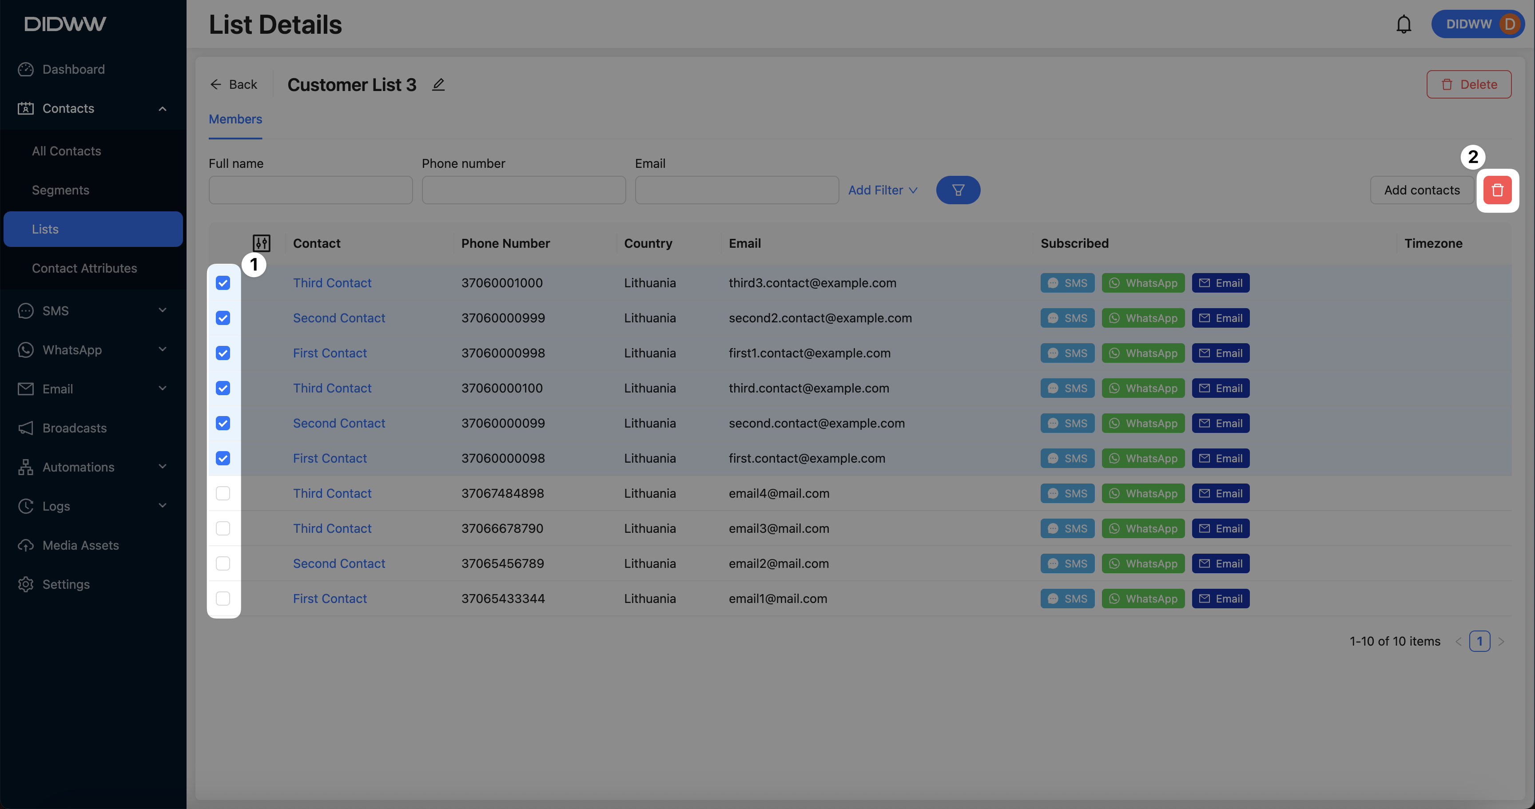
Task: Open Second Contact with second2.contact@example.com
Action: coord(339,318)
